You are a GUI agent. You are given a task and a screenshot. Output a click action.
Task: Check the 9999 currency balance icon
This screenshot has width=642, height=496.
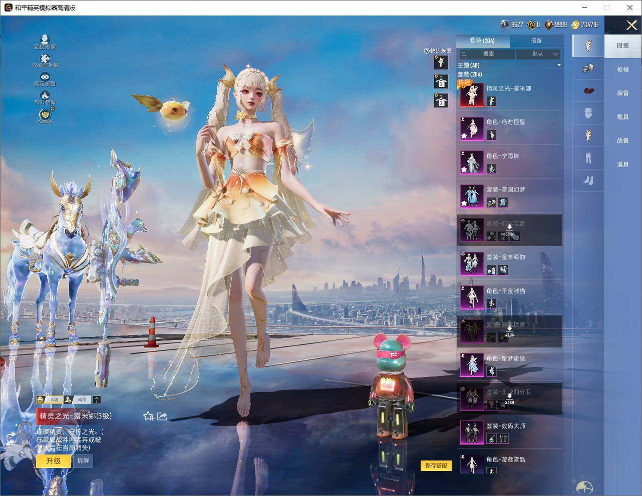[x=549, y=24]
